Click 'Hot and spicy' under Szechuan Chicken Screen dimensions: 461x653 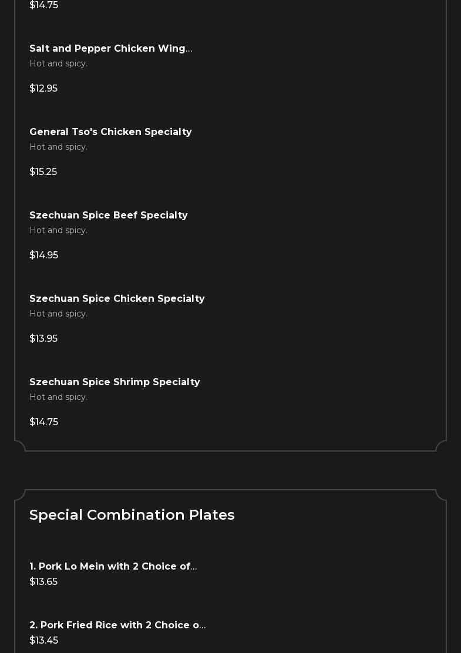tap(58, 314)
